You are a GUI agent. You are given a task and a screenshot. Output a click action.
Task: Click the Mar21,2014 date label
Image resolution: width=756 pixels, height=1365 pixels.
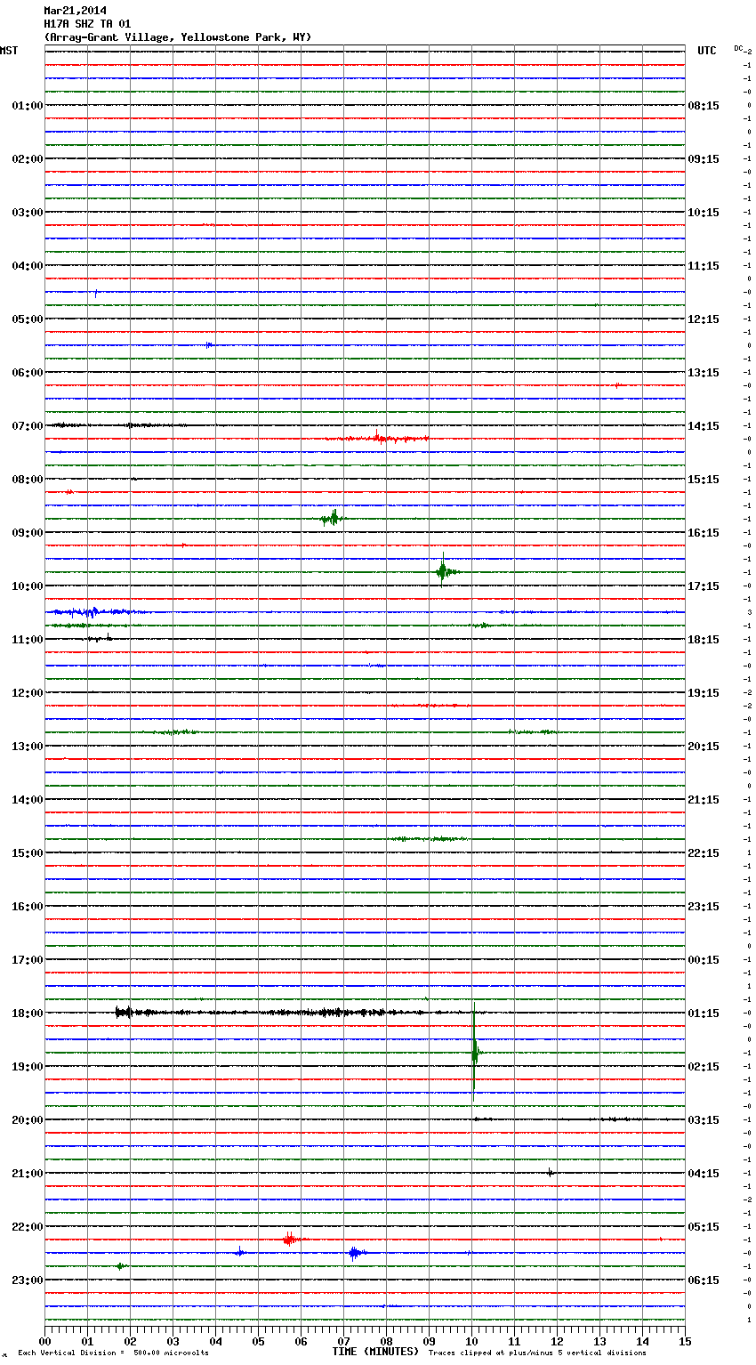(75, 11)
